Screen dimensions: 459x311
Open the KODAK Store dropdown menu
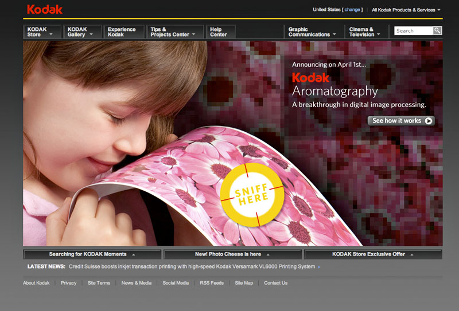[x=42, y=32]
